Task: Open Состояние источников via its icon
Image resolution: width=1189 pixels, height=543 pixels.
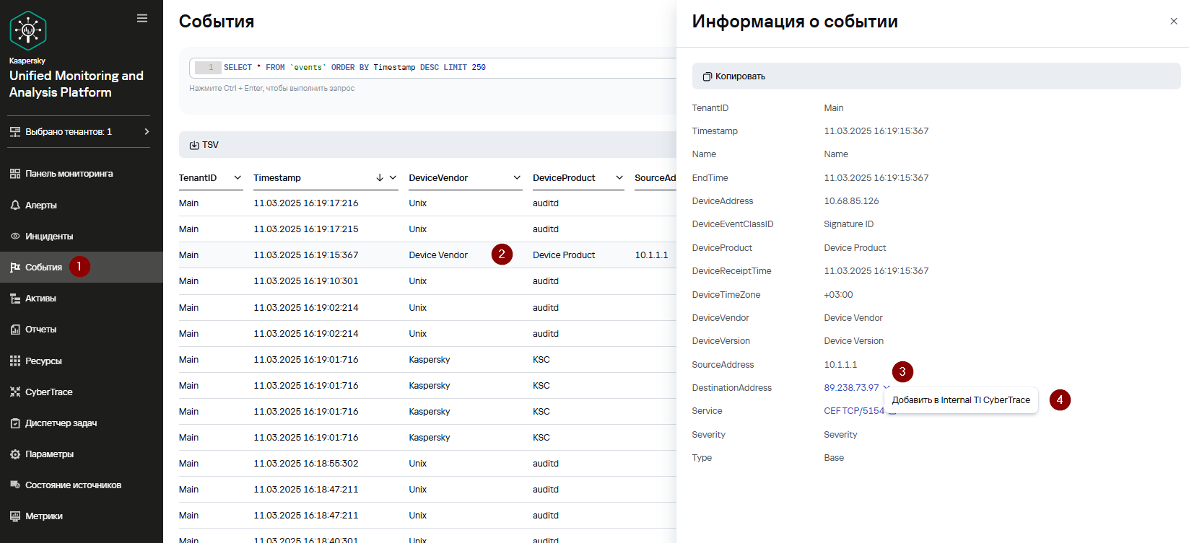Action: (15, 485)
